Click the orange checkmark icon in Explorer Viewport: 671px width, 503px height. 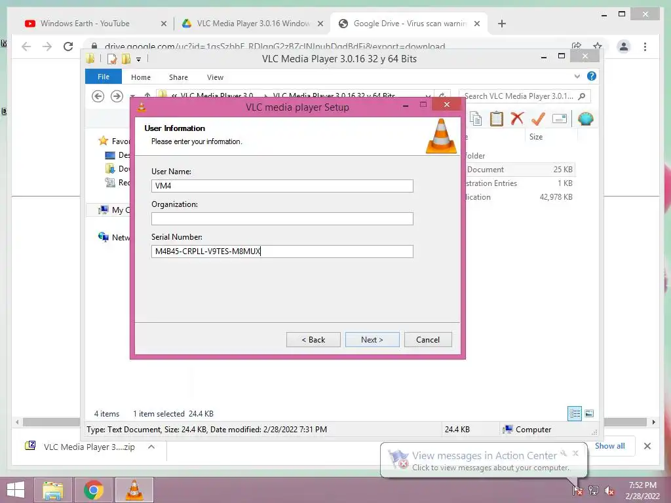point(539,119)
